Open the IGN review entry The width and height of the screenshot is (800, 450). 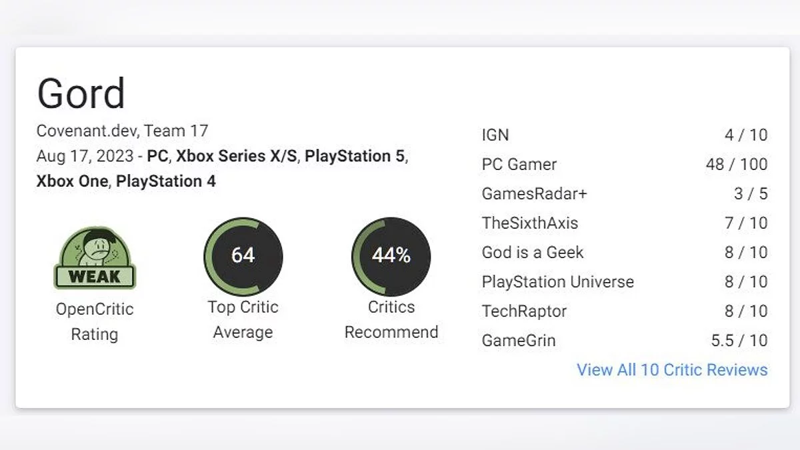[x=495, y=135]
